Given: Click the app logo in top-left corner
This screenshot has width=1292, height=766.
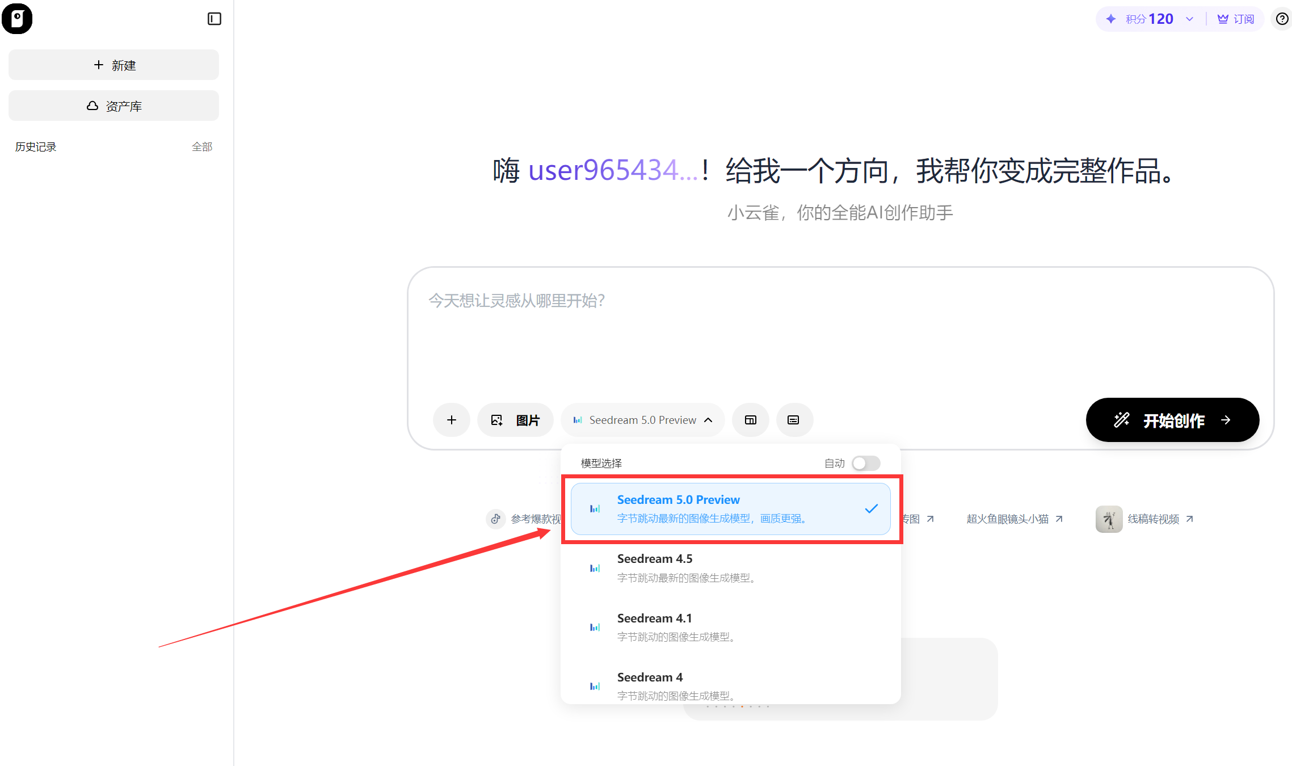Looking at the screenshot, I should [x=17, y=19].
